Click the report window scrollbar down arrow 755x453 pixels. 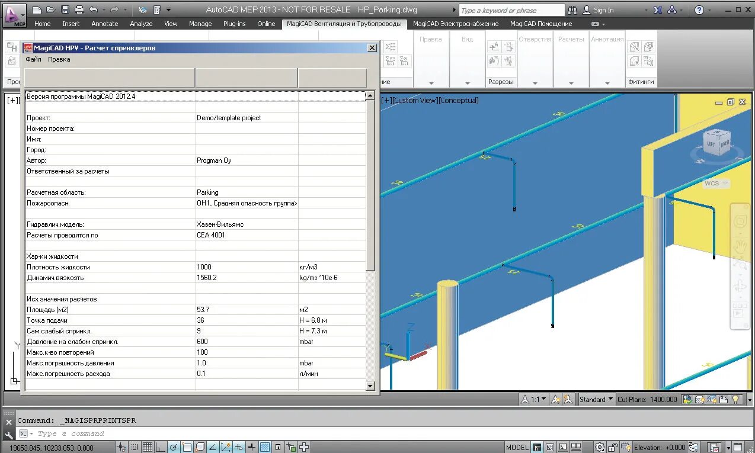(x=371, y=386)
